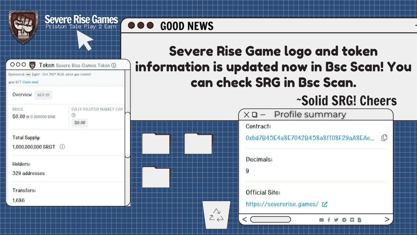The width and height of the screenshot is (417, 235).
Task: Click the 1,686 transfers value
Action: (x=18, y=200)
